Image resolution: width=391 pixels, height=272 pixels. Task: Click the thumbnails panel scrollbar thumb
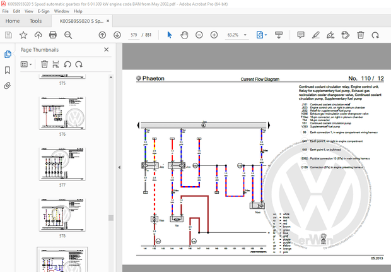click(111, 218)
